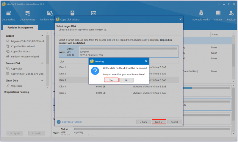Confirm the warning by clicking Yes
Screen dimensions: 238x142
(111, 80)
